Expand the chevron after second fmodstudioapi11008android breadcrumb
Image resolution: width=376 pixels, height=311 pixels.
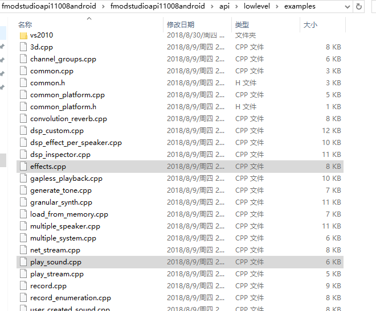point(212,6)
